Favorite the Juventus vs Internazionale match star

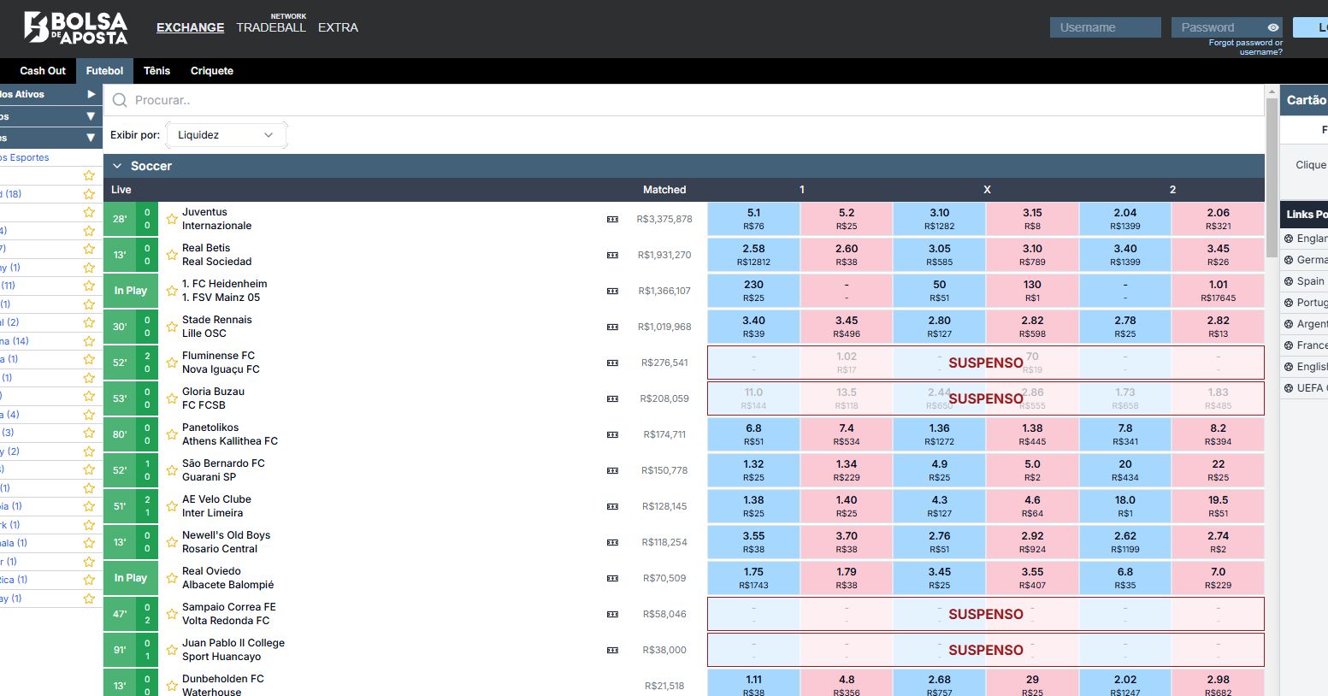pos(172,219)
